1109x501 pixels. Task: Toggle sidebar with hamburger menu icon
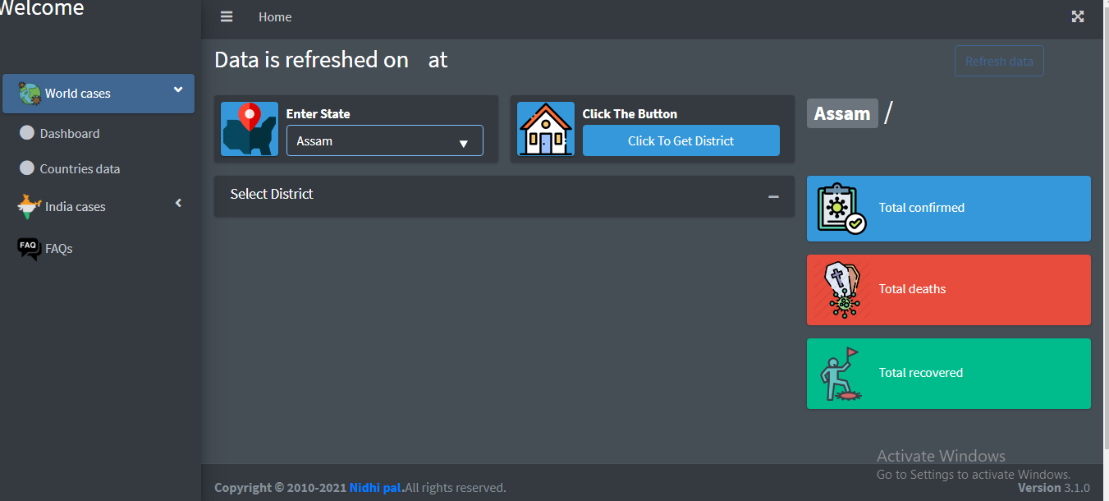227,17
